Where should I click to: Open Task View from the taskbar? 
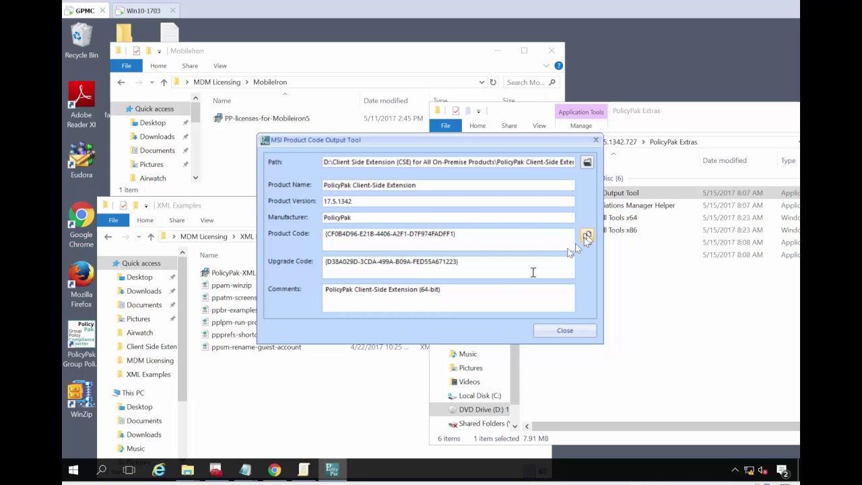(x=129, y=470)
